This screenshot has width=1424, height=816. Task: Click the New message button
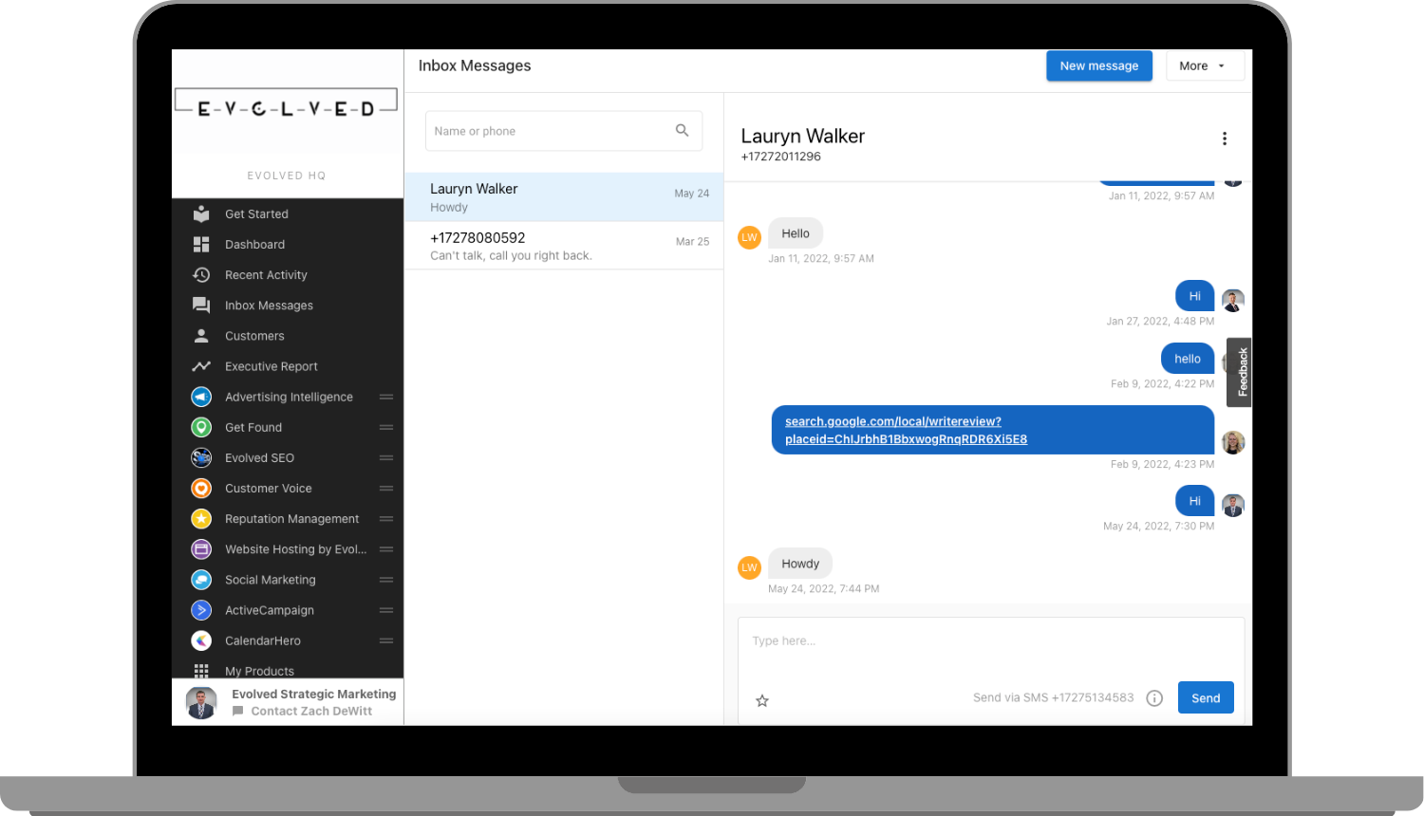[x=1098, y=65]
